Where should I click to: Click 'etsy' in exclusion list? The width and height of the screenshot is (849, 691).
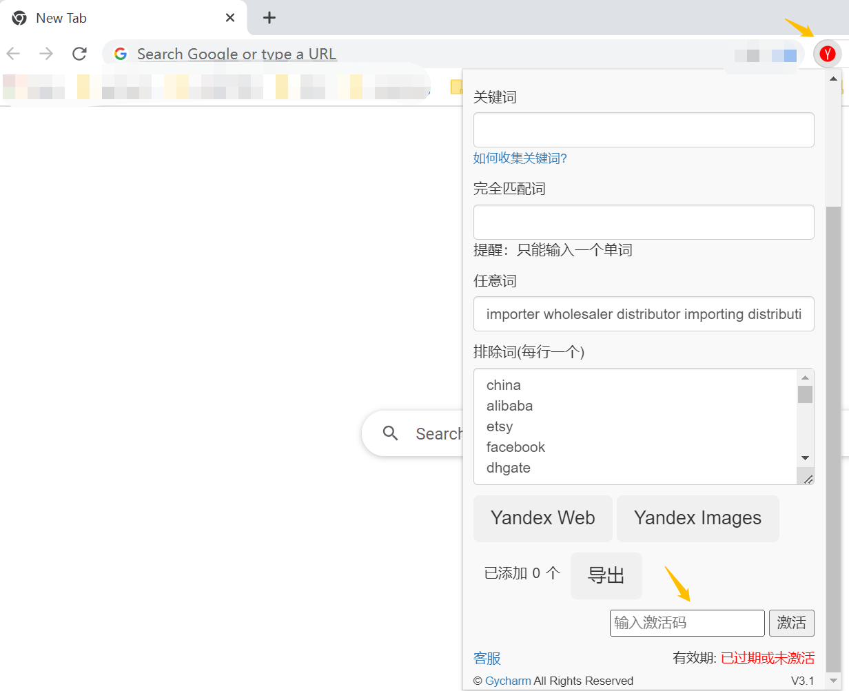(500, 426)
